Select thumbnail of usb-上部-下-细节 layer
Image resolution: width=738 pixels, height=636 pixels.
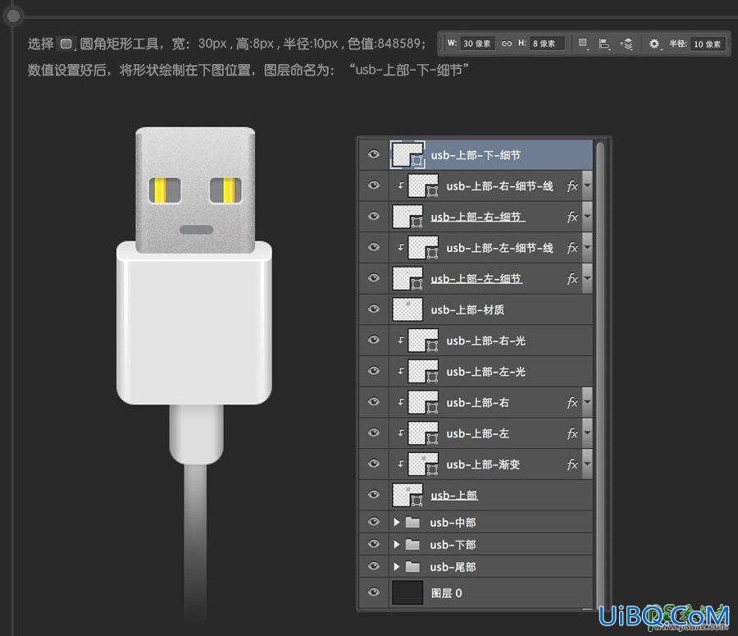408,154
